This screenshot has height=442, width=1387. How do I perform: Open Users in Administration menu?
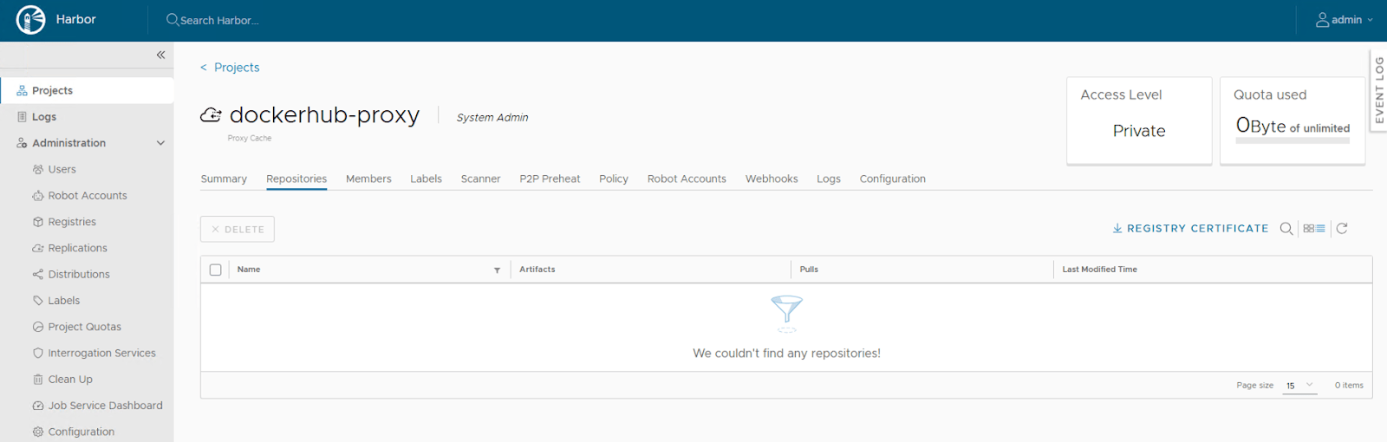[62, 170]
